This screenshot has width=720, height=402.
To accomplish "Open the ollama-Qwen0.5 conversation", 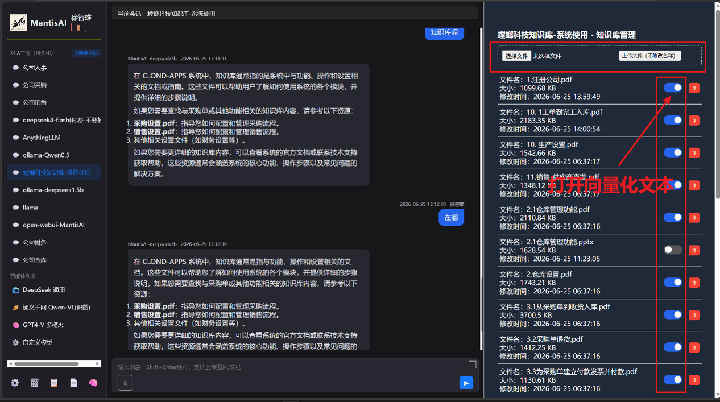I will [54, 155].
